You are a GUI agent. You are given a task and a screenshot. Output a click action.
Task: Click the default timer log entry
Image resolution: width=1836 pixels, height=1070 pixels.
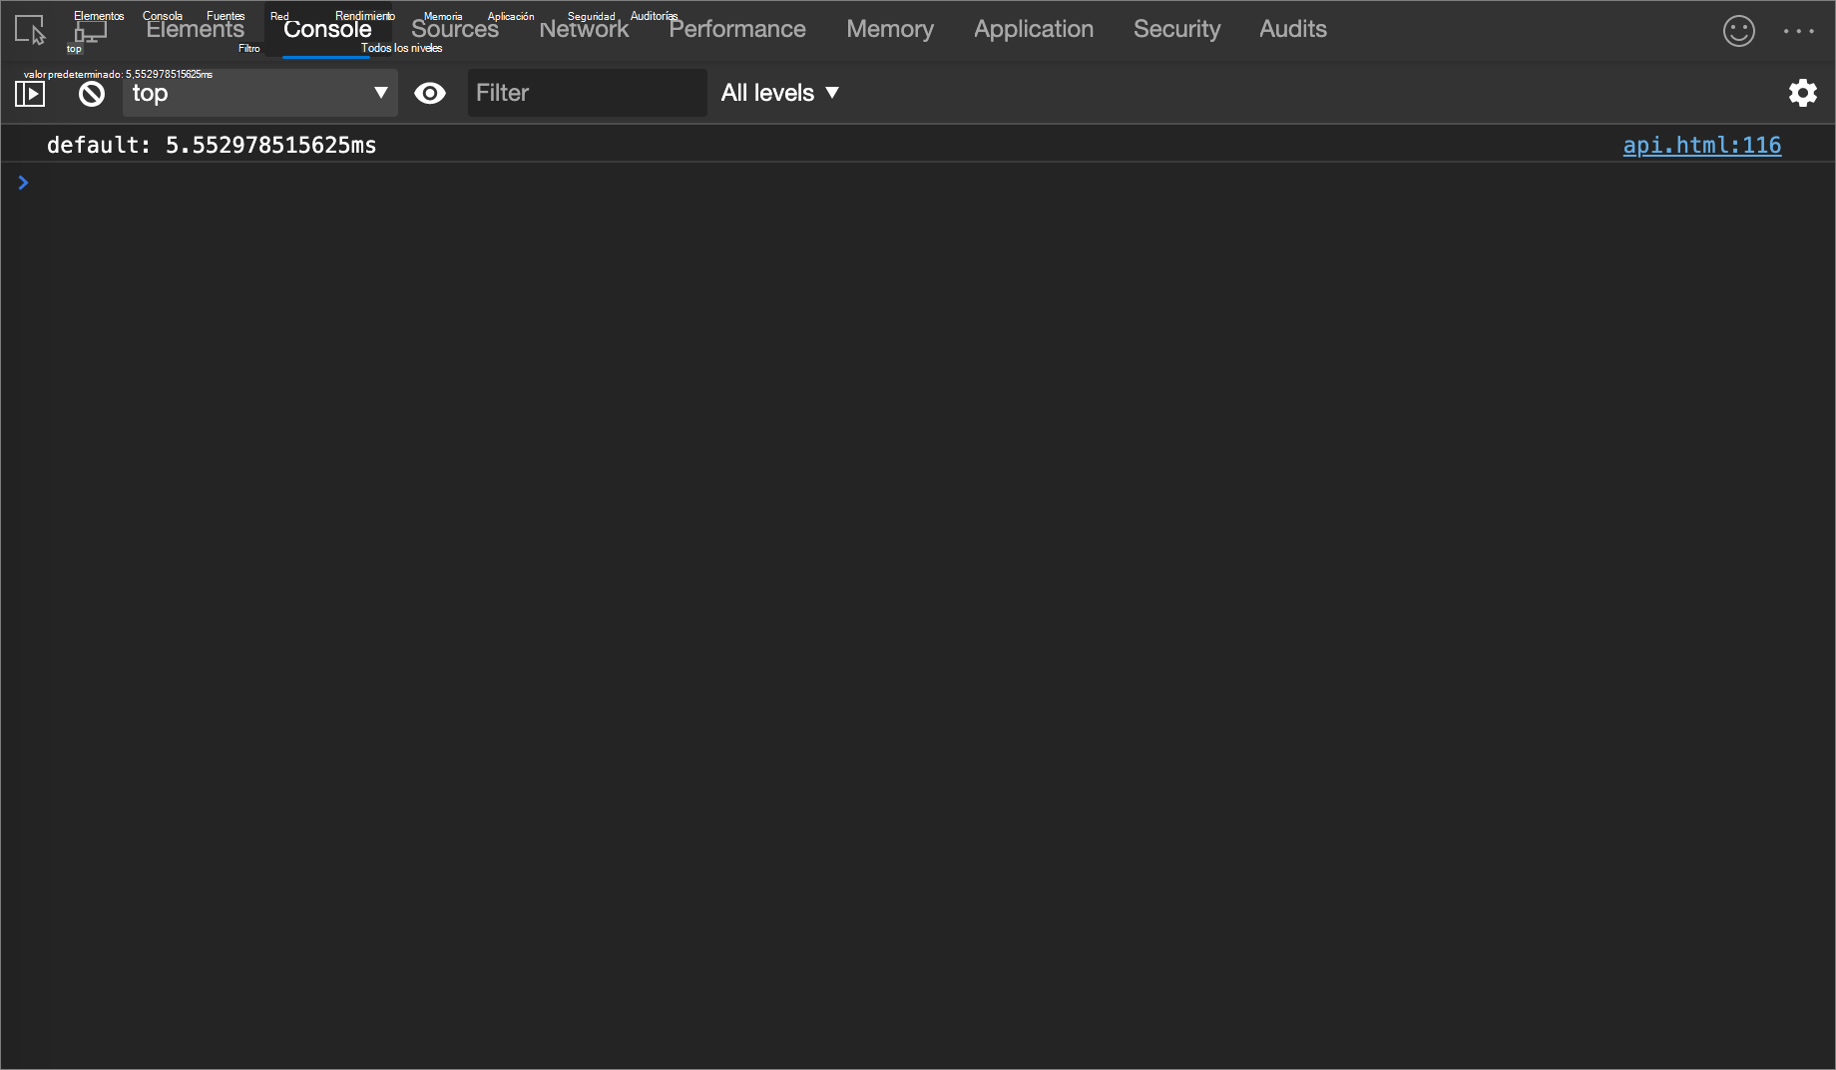212,145
